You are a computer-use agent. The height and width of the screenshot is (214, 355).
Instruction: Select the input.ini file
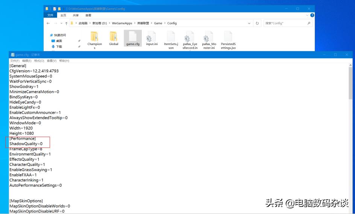click(152, 39)
